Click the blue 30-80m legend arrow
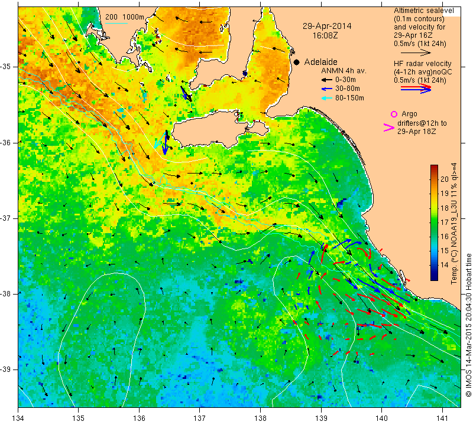Image resolution: width=473 pixels, height=425 pixels. tap(326, 89)
